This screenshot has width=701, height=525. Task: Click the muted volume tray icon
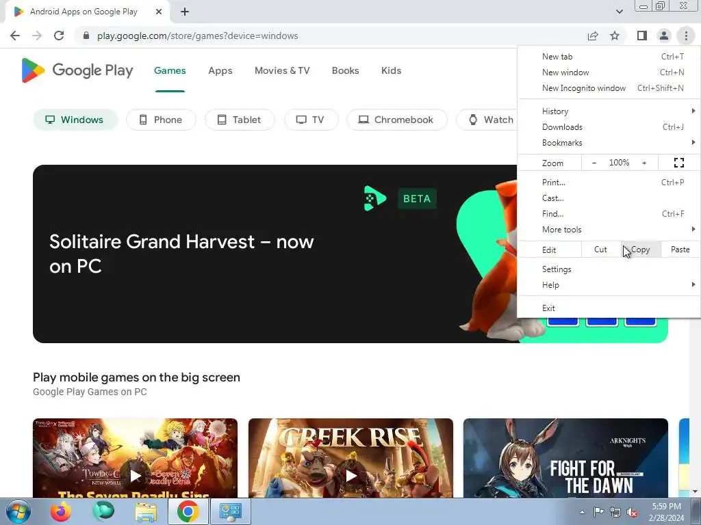[632, 512]
